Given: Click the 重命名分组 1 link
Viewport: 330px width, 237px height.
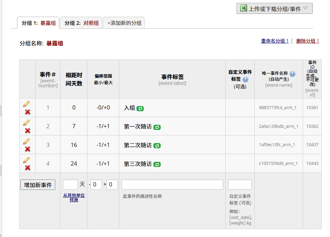Looking at the screenshot, I should point(275,41).
